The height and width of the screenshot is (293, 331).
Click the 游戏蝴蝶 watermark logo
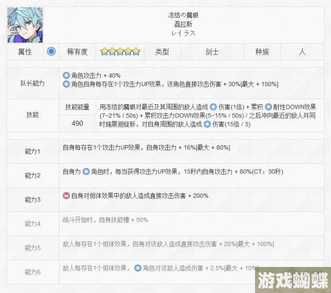293,280
